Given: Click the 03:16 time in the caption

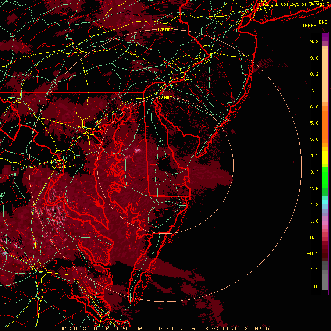Looking at the screenshot, I should (x=263, y=328).
